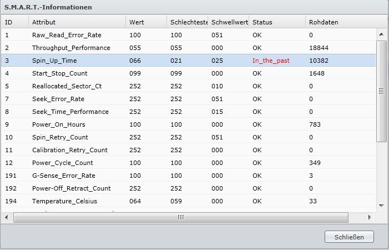
Task: Click ID 192 cell
Action: click(x=11, y=188)
